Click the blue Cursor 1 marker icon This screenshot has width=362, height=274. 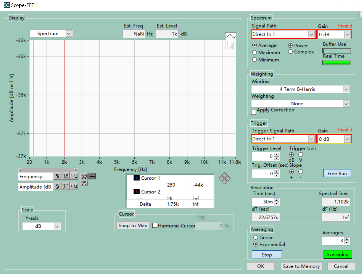tap(137, 178)
